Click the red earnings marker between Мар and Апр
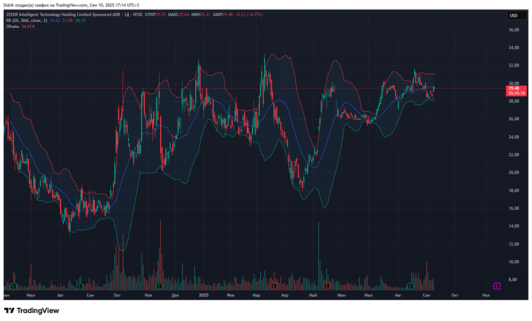This screenshot has width=532, height=321. click(x=273, y=286)
